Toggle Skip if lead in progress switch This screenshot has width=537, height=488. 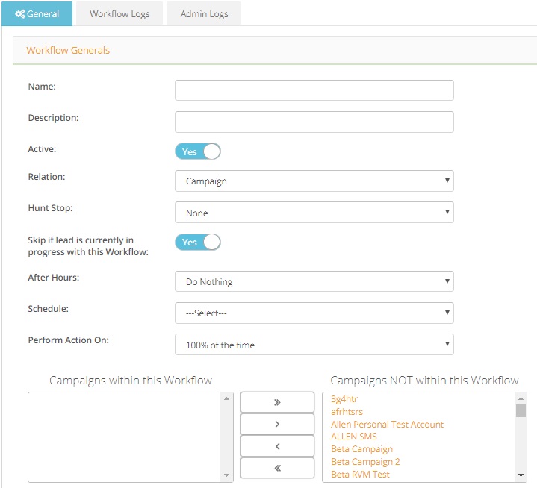tap(198, 242)
